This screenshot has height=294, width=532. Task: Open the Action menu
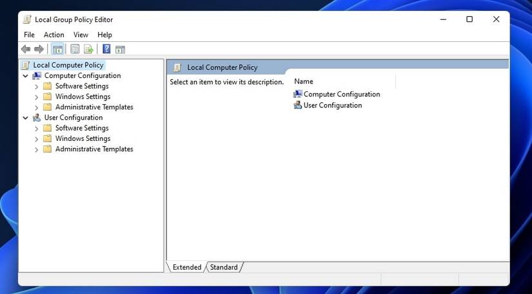[x=54, y=35]
